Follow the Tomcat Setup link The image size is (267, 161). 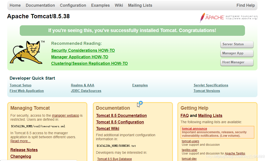tap(21, 85)
